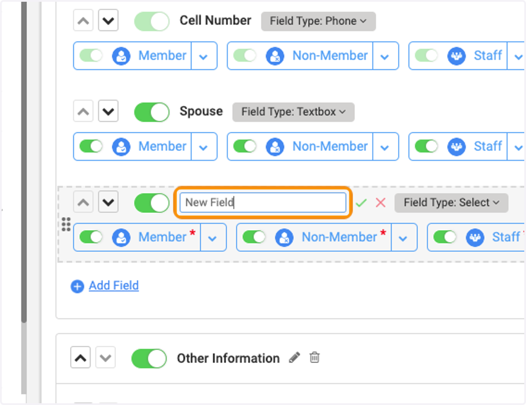Cancel field name edit with red X
Screen dimensions: 526x405
pyautogui.click(x=380, y=202)
